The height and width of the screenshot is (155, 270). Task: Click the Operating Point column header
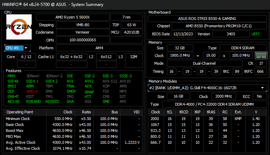[x=25, y=112]
